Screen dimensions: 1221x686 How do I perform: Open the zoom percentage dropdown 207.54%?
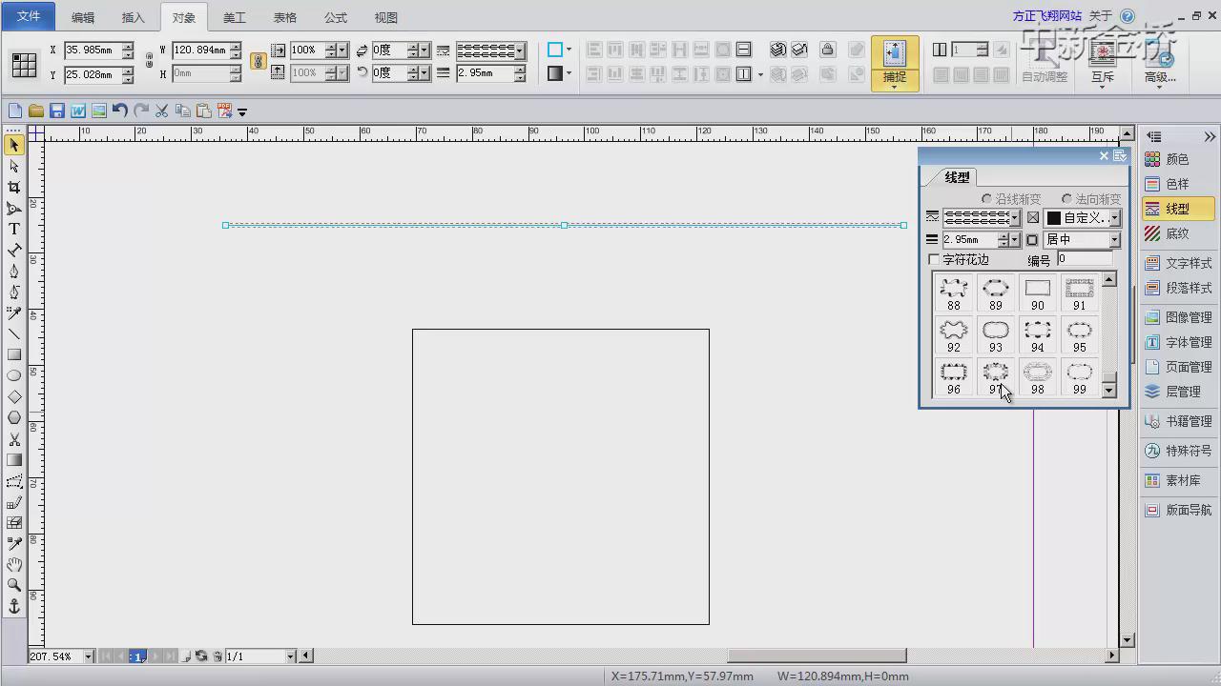coord(89,656)
